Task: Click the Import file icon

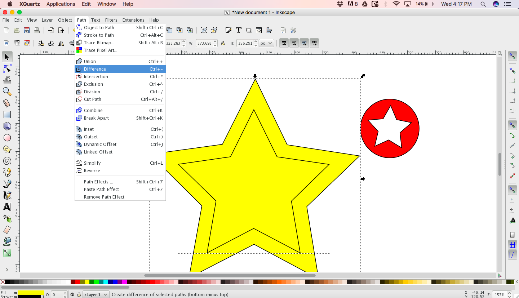Action: [x=52, y=30]
